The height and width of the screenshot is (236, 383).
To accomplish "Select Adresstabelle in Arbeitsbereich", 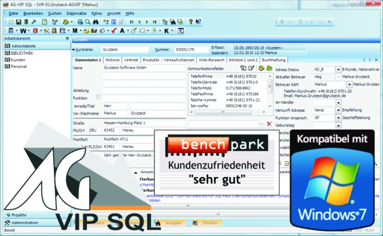I will 37,46.
